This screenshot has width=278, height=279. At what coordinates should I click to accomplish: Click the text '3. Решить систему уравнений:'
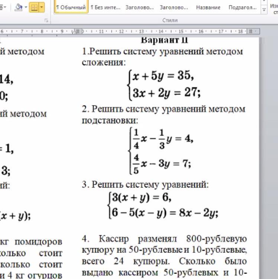coord(145,185)
